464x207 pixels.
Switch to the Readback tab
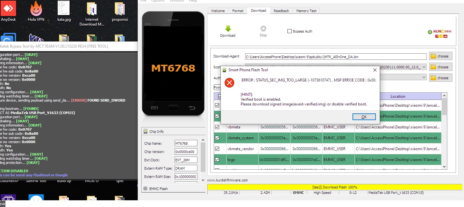pyautogui.click(x=281, y=11)
